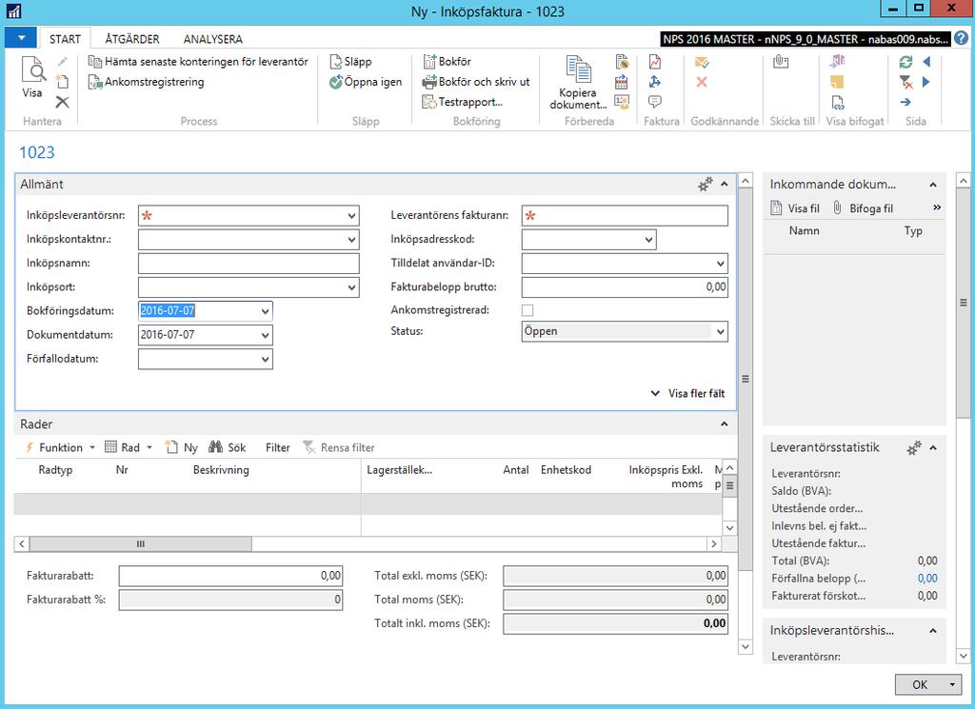975x709 pixels.
Task: Click the blue dimensions arrows icon in Faktura
Action: point(655,82)
